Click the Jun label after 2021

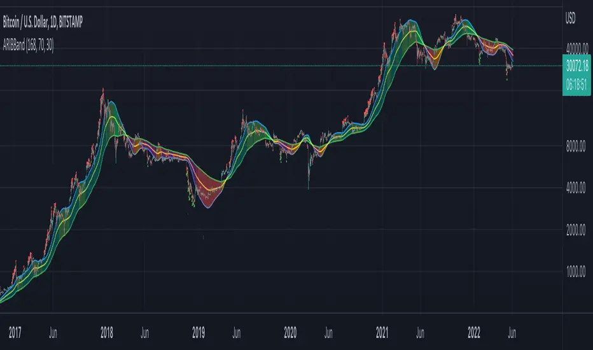coord(420,333)
